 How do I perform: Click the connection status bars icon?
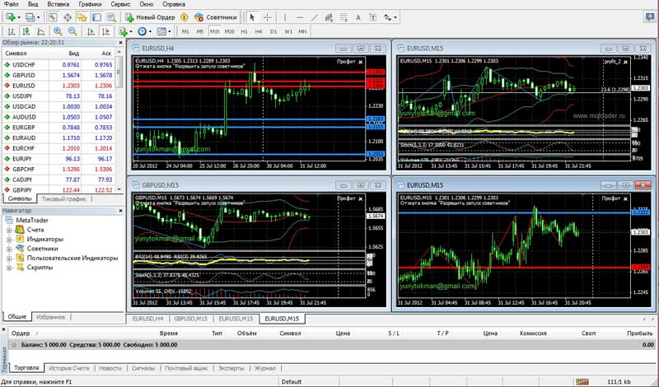(x=582, y=381)
